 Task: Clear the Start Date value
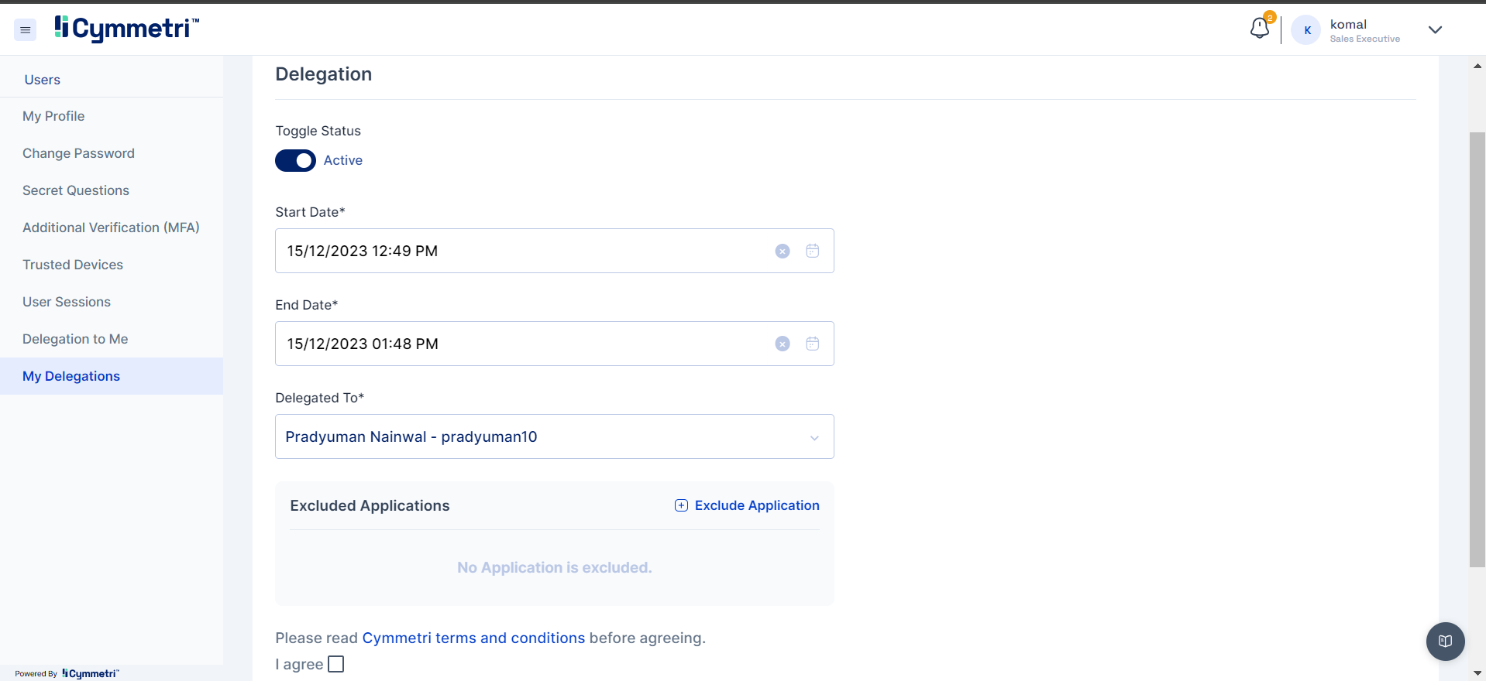783,251
